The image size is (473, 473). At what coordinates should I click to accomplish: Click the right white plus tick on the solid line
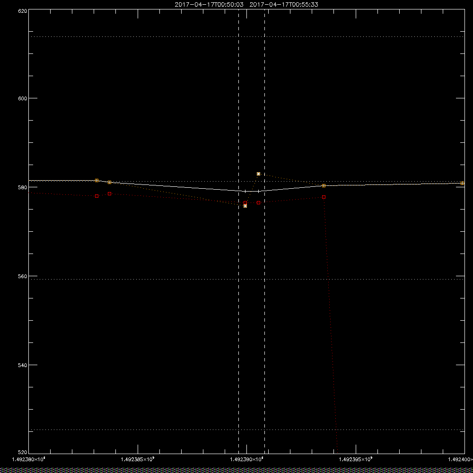click(x=259, y=191)
